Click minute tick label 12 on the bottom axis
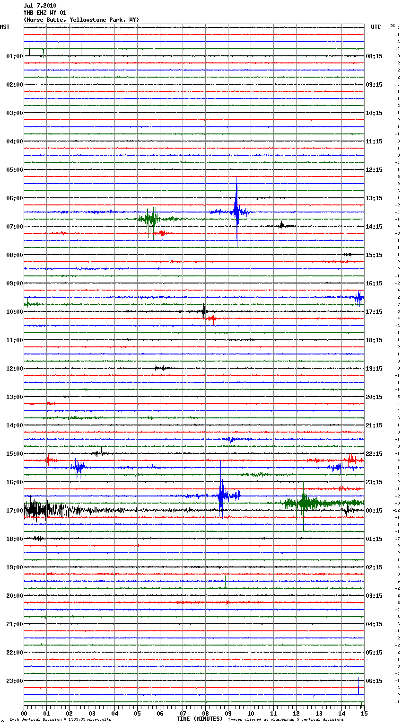 pos(297,713)
